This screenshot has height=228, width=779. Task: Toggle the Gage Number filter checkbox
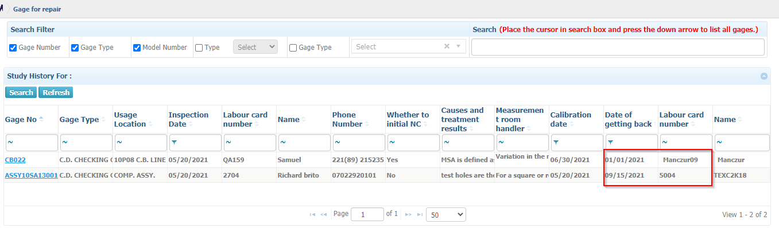coord(13,48)
